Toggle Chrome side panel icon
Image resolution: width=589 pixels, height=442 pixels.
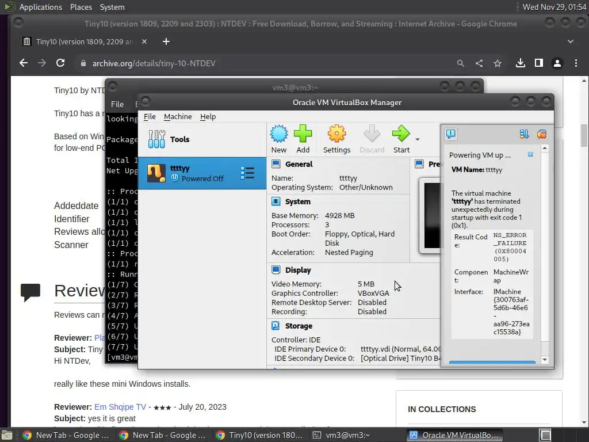coord(538,63)
